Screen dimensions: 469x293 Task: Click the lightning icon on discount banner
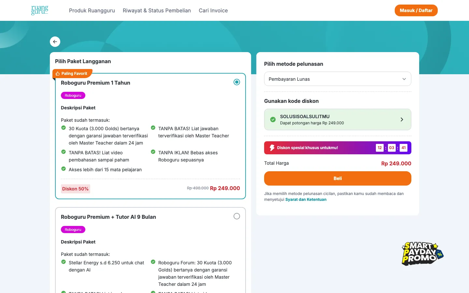(x=272, y=148)
